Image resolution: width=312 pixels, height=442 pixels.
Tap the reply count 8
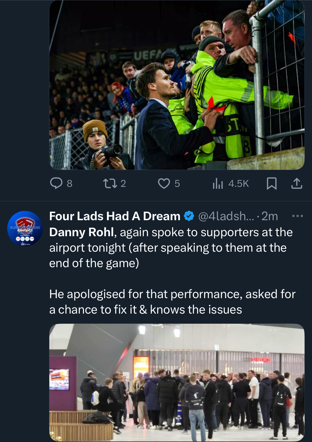(69, 184)
